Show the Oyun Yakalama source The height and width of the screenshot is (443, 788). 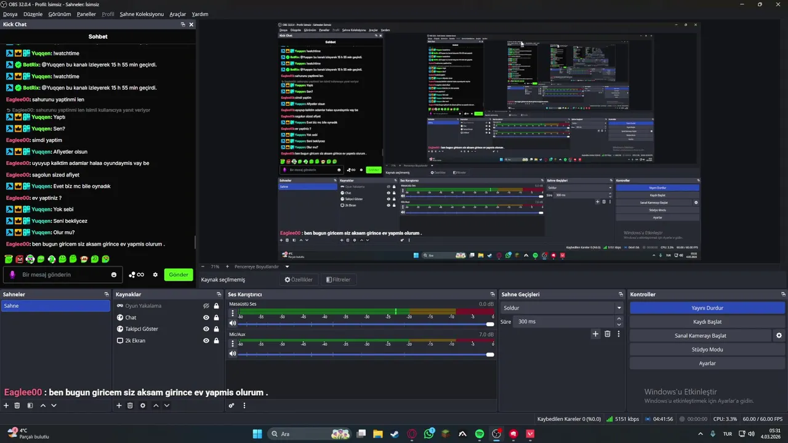206,306
